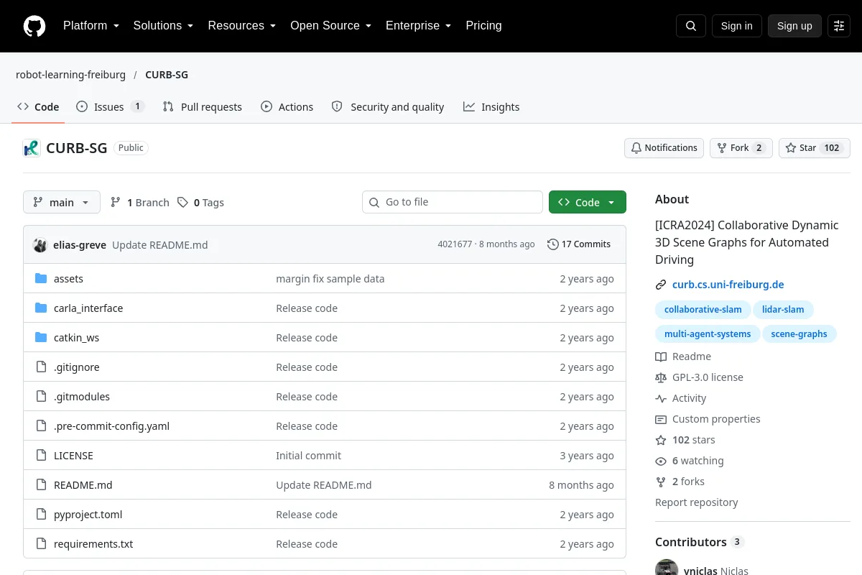Screen dimensions: 862x575
Task: Click the pulse icon next to Activity
Action: pos(661,398)
